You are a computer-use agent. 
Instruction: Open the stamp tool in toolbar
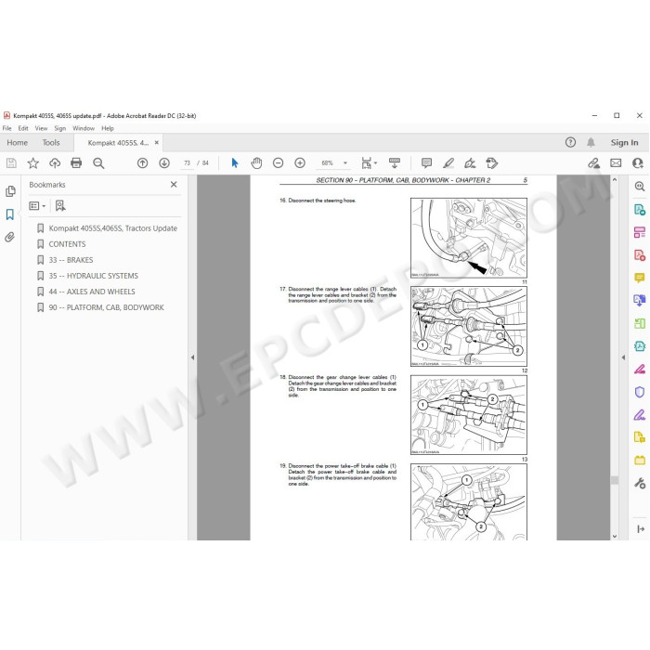coord(491,163)
